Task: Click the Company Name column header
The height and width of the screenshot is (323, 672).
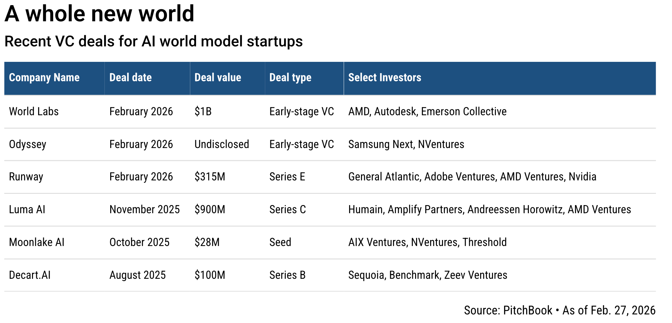Action: [44, 78]
